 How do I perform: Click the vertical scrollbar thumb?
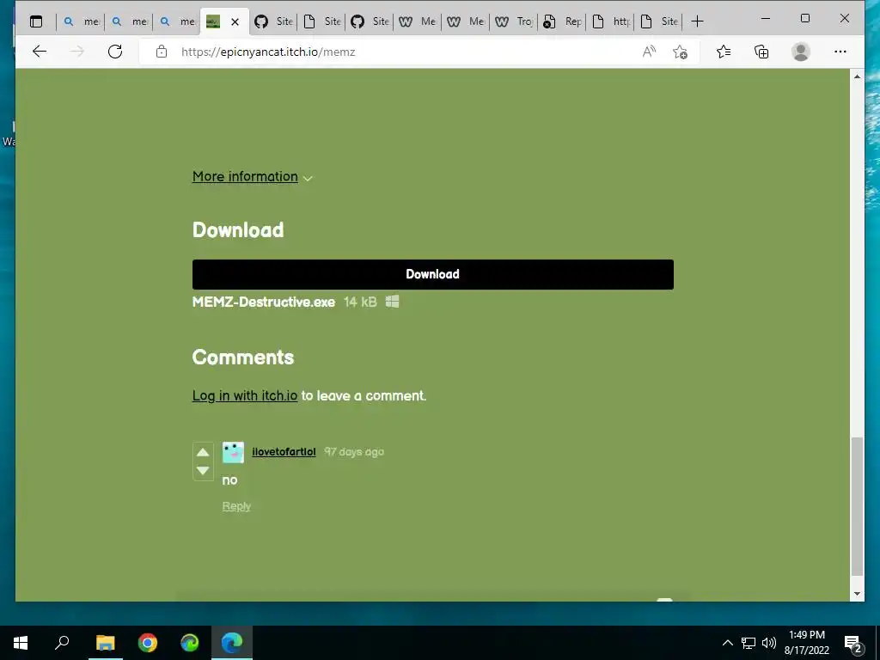857,506
